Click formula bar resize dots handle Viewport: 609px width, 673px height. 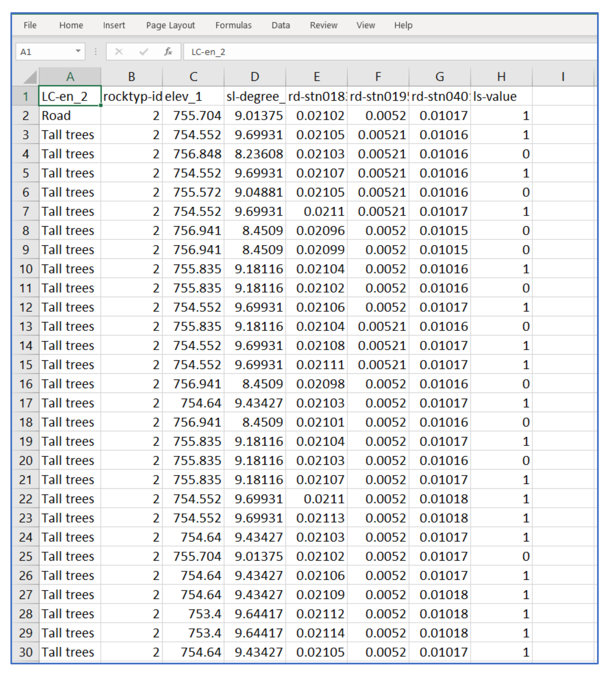[x=96, y=52]
